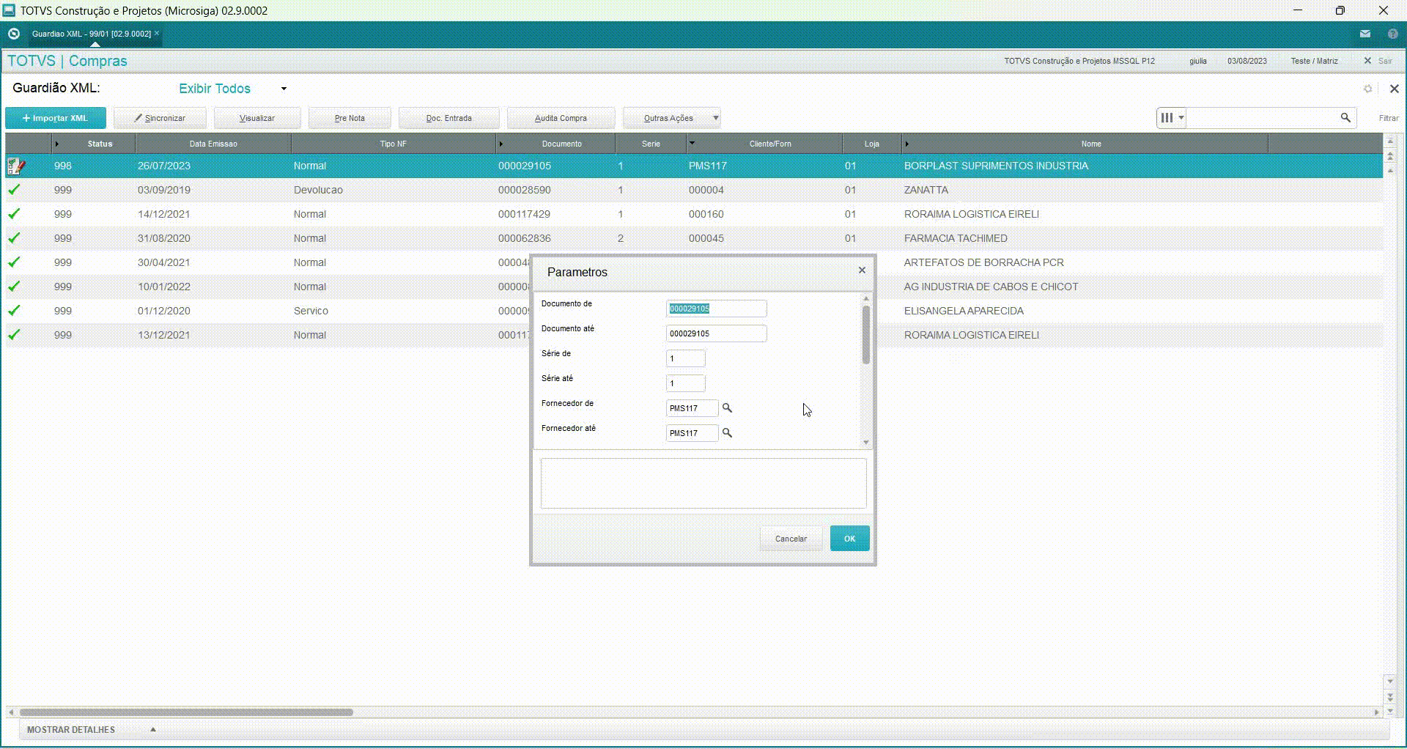This screenshot has width=1407, height=749.
Task: Click Cancelar in Parametros dialog
Action: [x=791, y=539]
